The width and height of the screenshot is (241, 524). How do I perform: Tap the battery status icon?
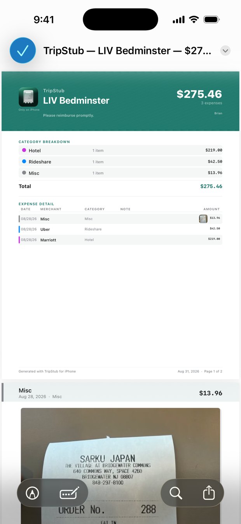point(212,19)
